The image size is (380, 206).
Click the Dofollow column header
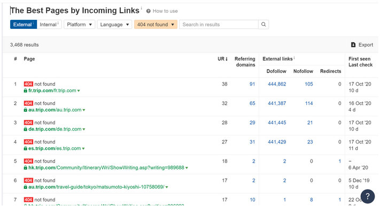tap(276, 71)
